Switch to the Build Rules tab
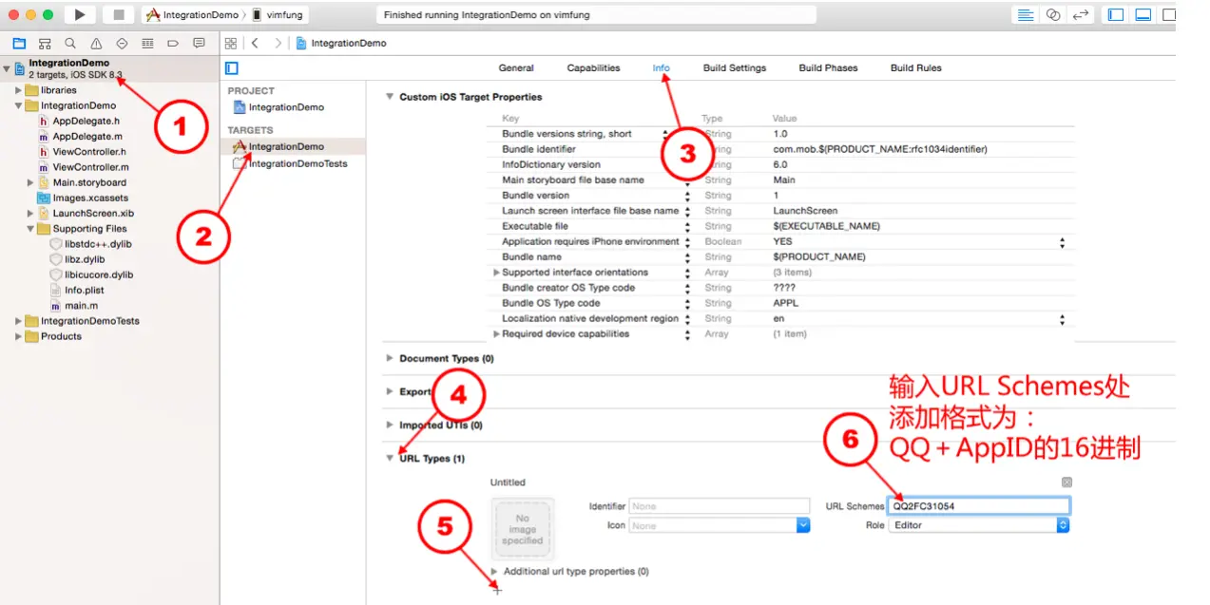The image size is (1210, 605). (915, 68)
